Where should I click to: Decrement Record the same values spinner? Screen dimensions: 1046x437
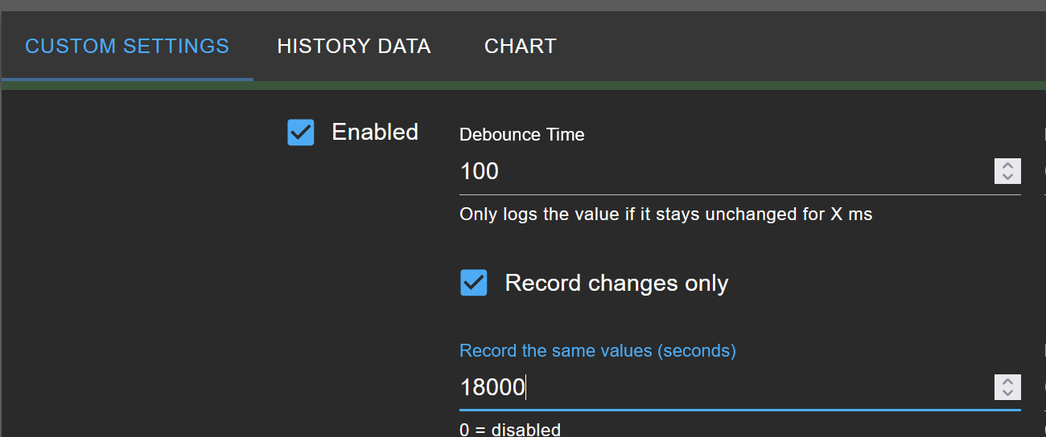coord(1007,394)
